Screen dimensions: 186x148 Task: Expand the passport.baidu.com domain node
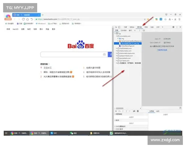(x=116, y=56)
